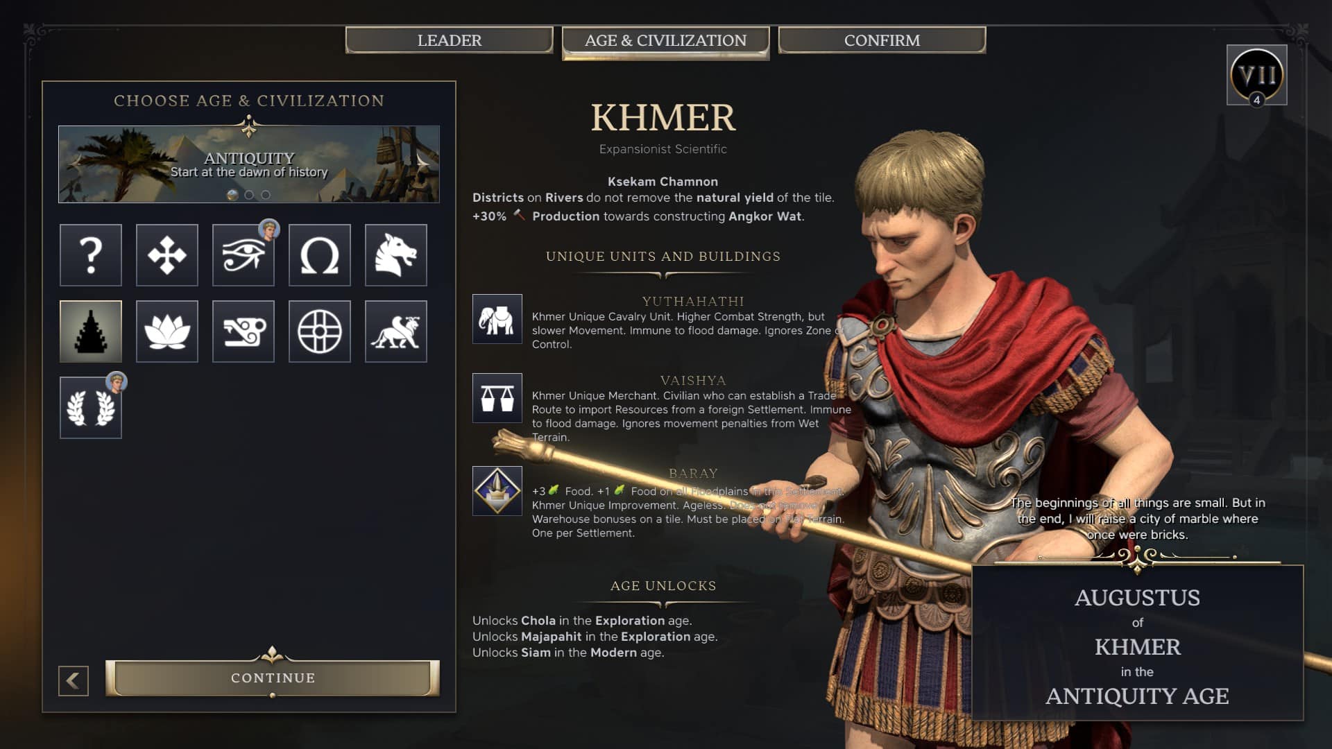
Task: Open the Leader tab
Action: click(x=450, y=40)
